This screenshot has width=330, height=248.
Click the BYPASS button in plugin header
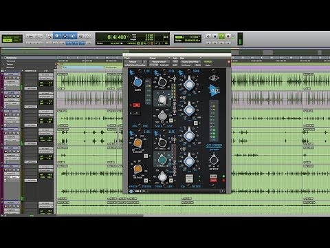point(208,62)
